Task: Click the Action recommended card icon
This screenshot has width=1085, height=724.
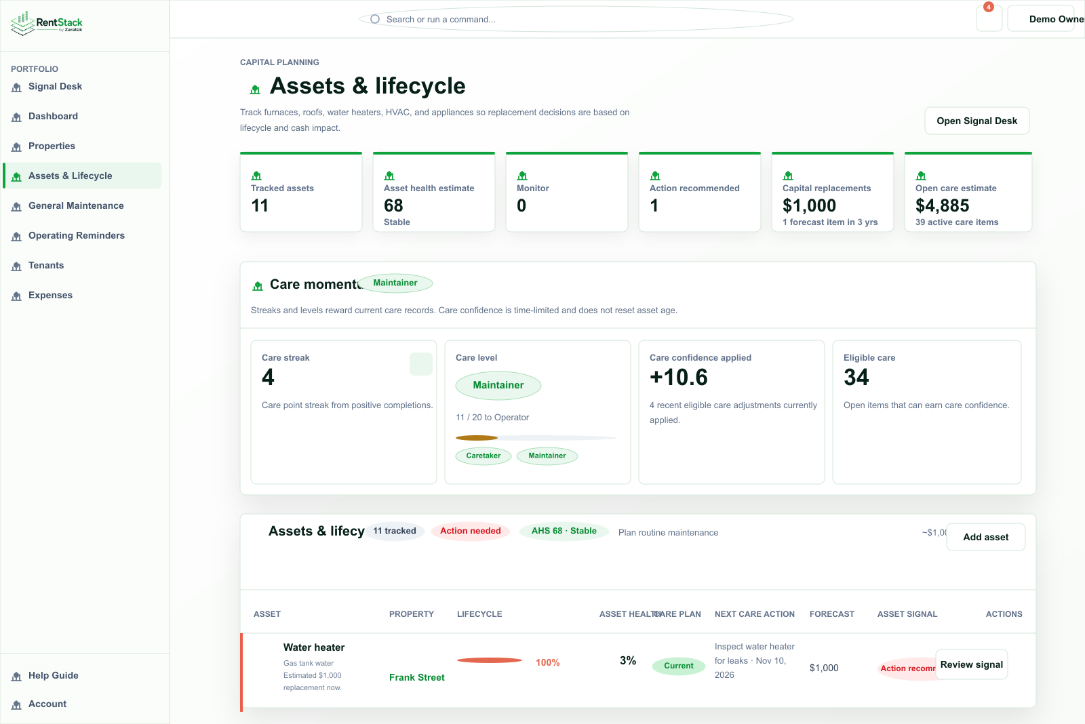Action: click(x=655, y=176)
